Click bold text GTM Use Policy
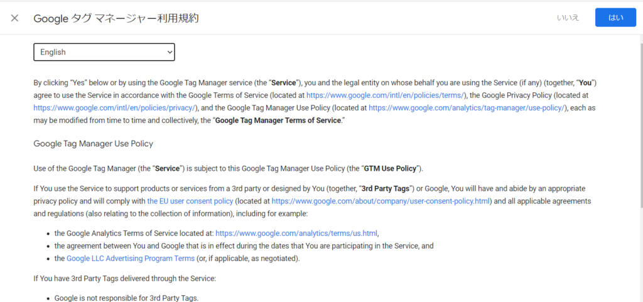Viewport: 643px width, 302px height. point(391,168)
